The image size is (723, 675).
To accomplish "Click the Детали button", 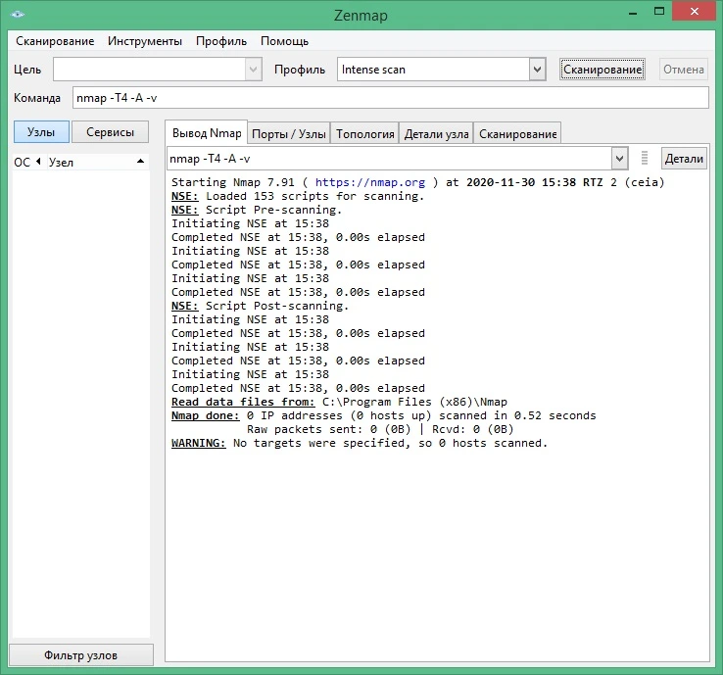I will coord(684,159).
